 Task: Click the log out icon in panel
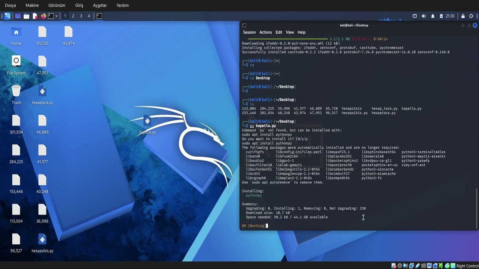tap(472, 16)
